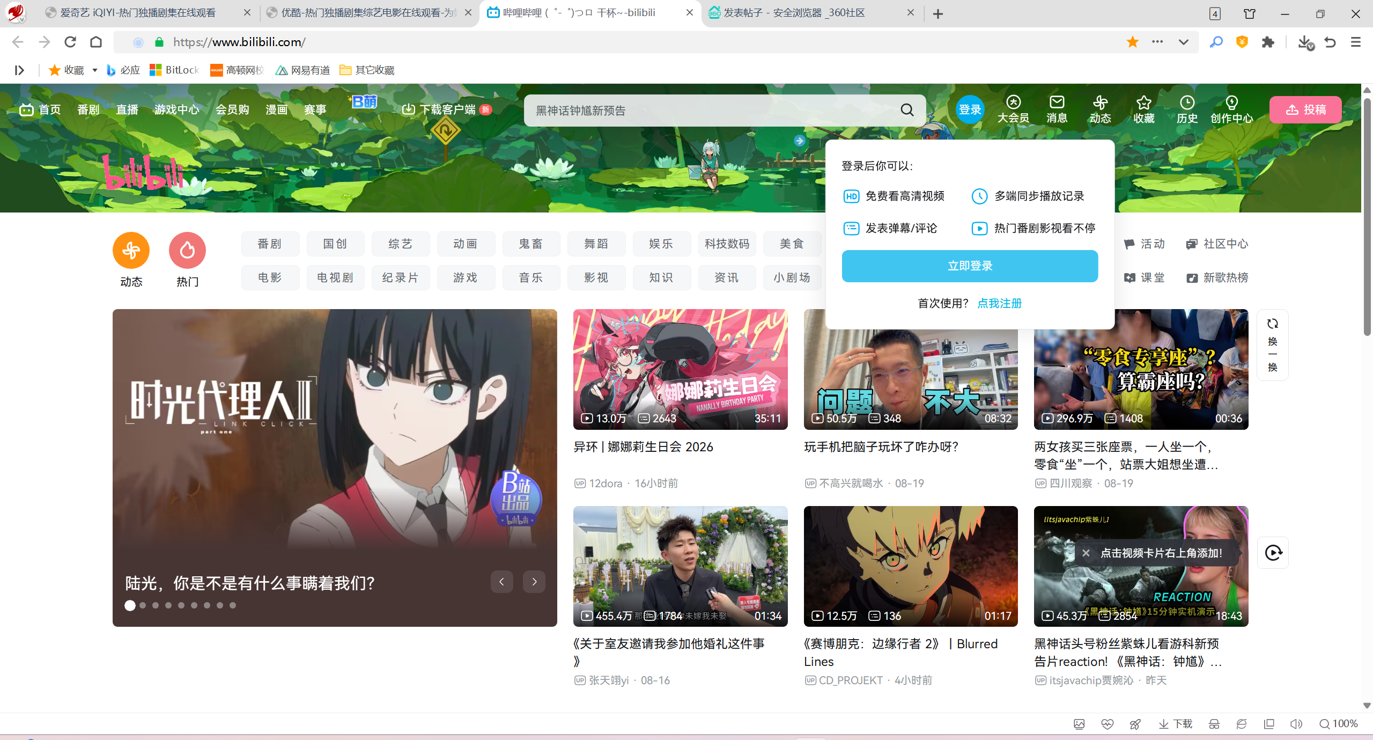Click the red 热门 flame icon
Viewport: 1373px width, 740px height.
pos(187,250)
